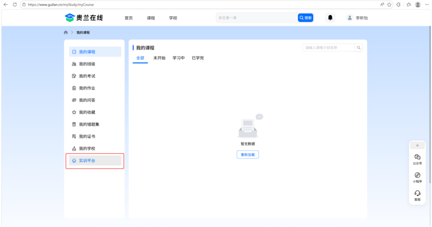Switch to the 未开始 tab
Image resolution: width=432 pixels, height=227 pixels.
[159, 58]
